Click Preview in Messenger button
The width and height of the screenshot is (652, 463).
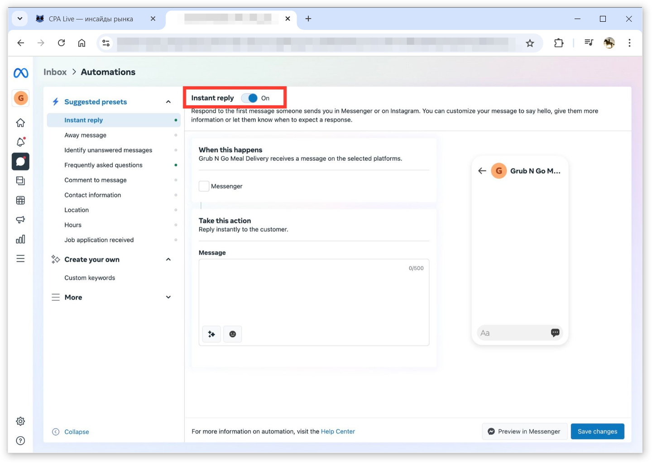524,431
